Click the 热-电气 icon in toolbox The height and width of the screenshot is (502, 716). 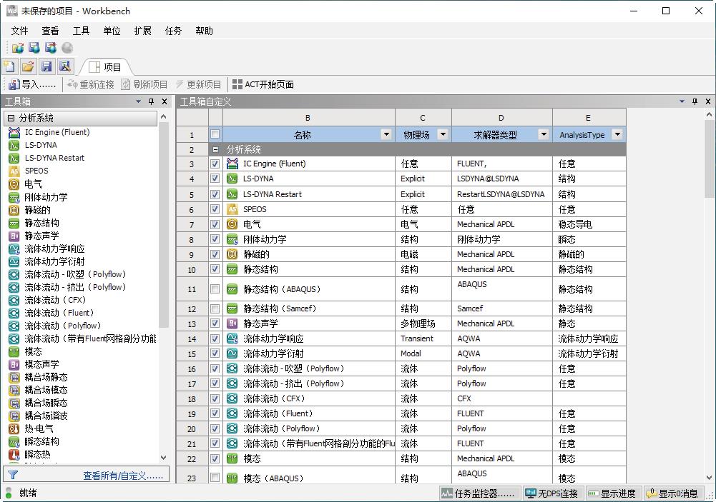(14, 428)
